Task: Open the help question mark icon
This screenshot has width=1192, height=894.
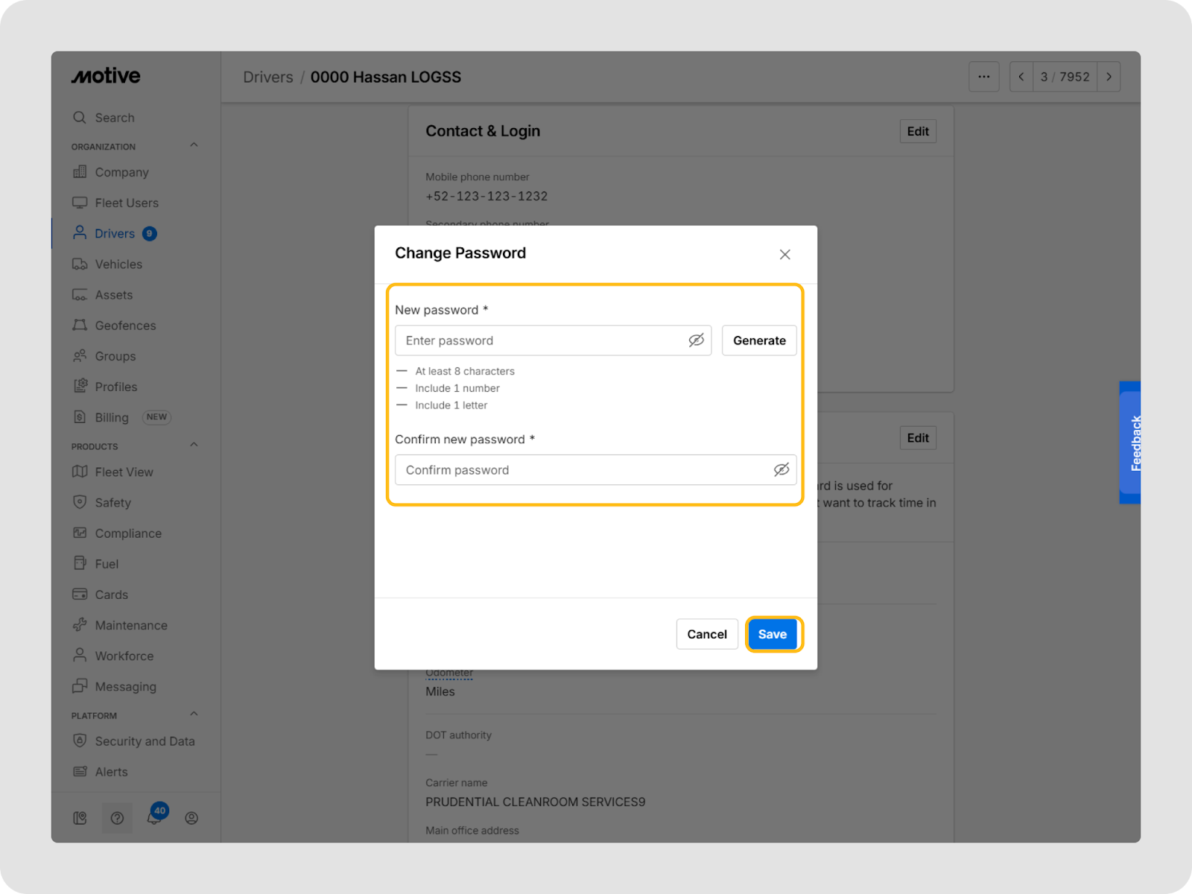Action: coord(117,818)
